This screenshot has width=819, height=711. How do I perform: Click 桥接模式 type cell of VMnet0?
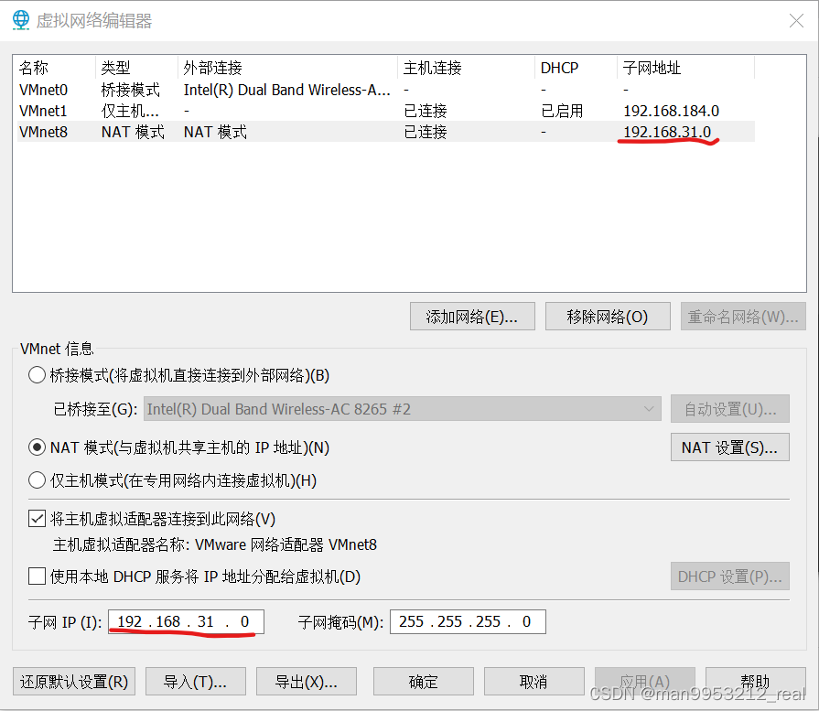131,90
